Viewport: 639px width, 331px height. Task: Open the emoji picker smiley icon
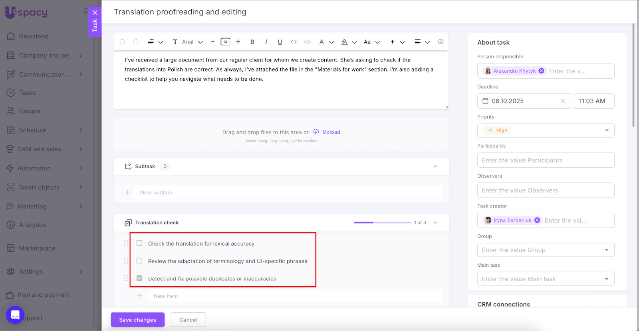441,42
